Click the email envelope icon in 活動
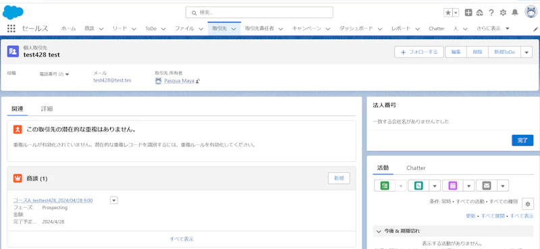Screen dimensions: 540x249 tap(486, 186)
